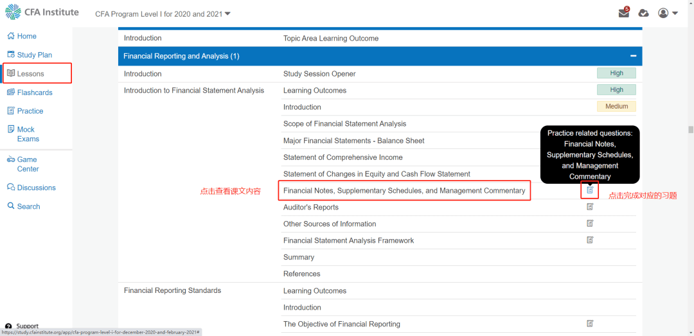The height and width of the screenshot is (336, 694).
Task: Open References lesson row
Action: pyautogui.click(x=301, y=274)
